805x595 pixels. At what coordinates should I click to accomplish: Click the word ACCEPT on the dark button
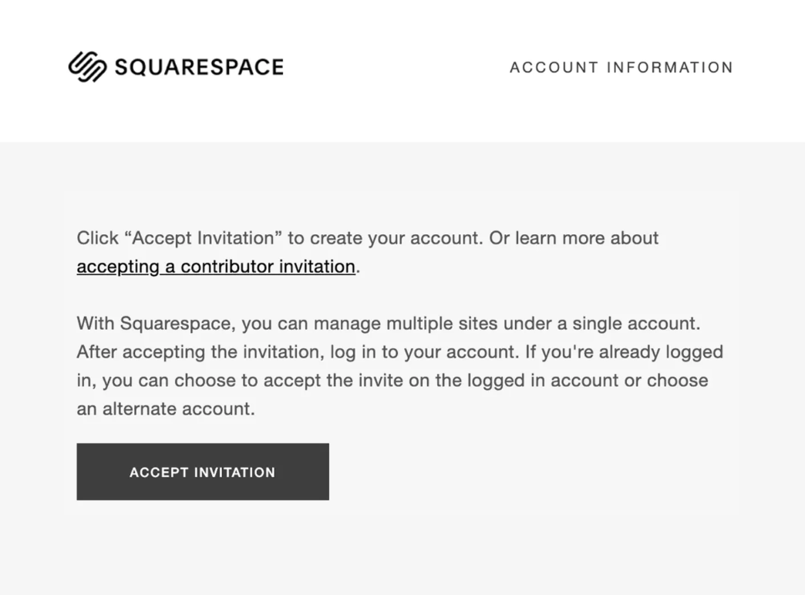pos(159,472)
